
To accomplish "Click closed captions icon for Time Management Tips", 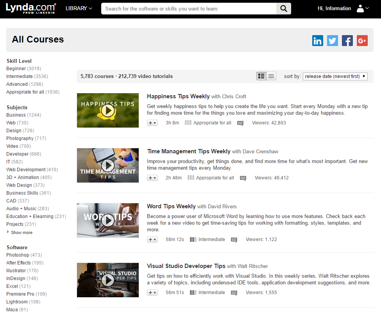I will [x=243, y=178].
